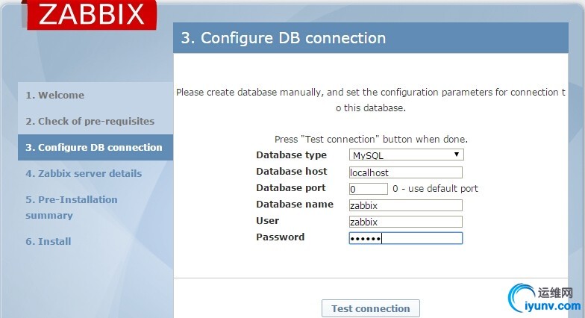Click the "Password" label
Image resolution: width=585 pixels, height=318 pixels.
pos(281,237)
